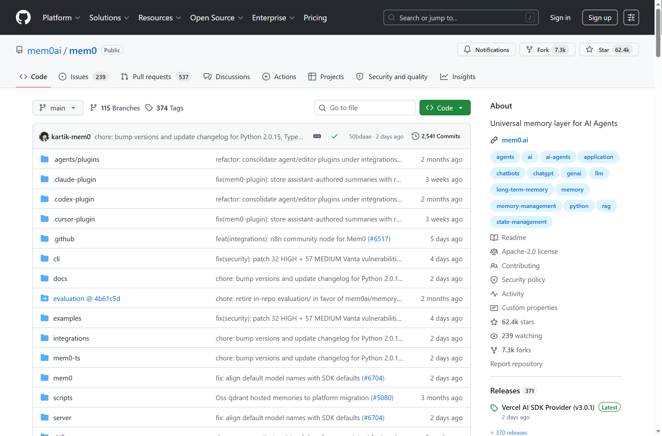This screenshot has height=436, width=662.
Task: Focus the Search or jump to field
Action: point(461,17)
